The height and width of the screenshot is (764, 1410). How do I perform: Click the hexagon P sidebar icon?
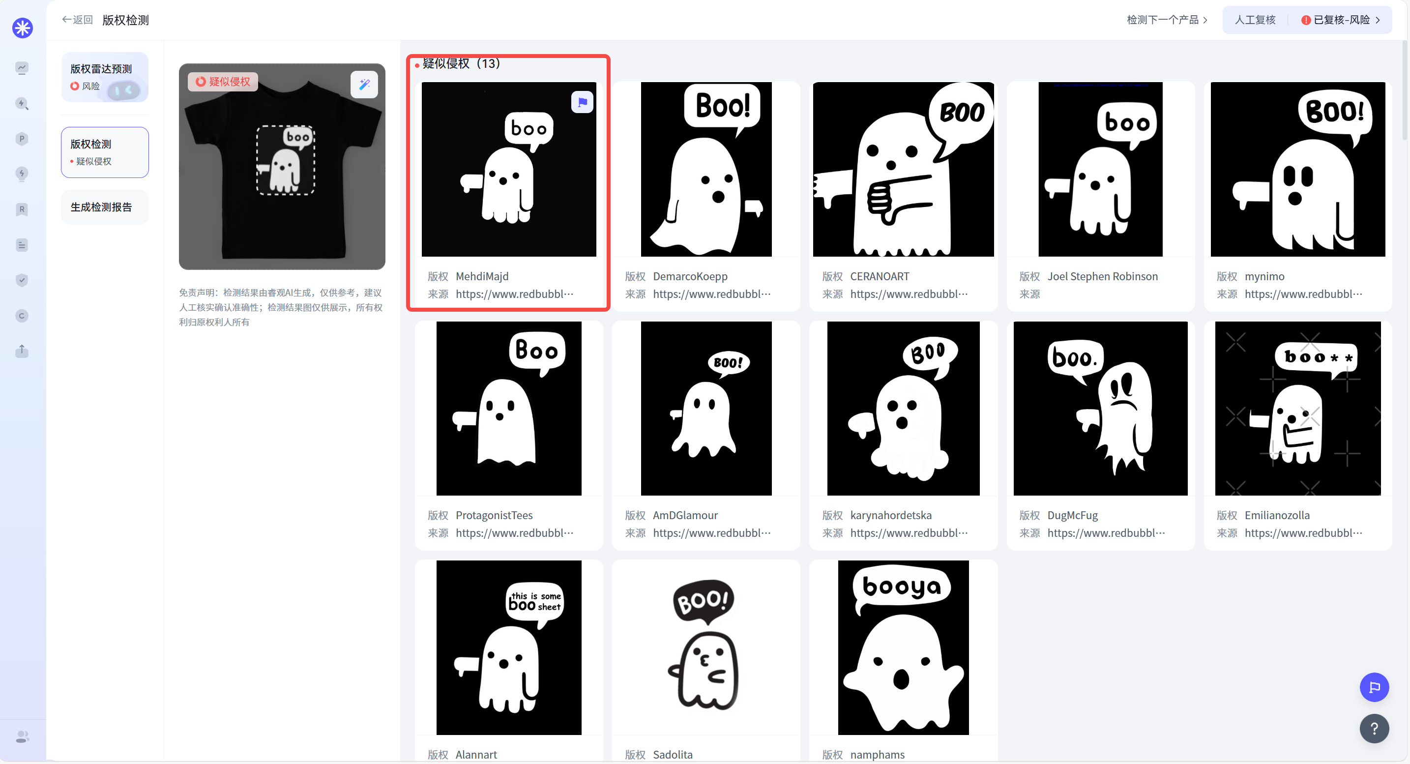(22, 139)
